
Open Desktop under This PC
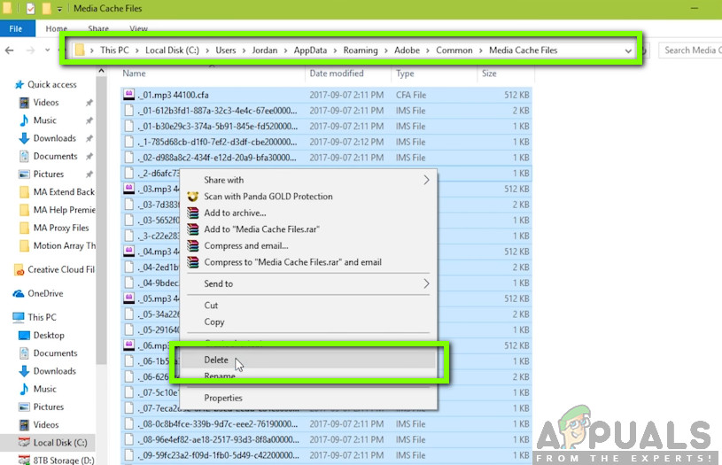pos(49,336)
